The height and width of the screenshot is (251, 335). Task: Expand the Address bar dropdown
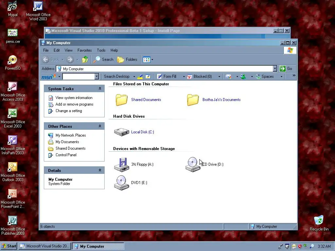(x=275, y=69)
